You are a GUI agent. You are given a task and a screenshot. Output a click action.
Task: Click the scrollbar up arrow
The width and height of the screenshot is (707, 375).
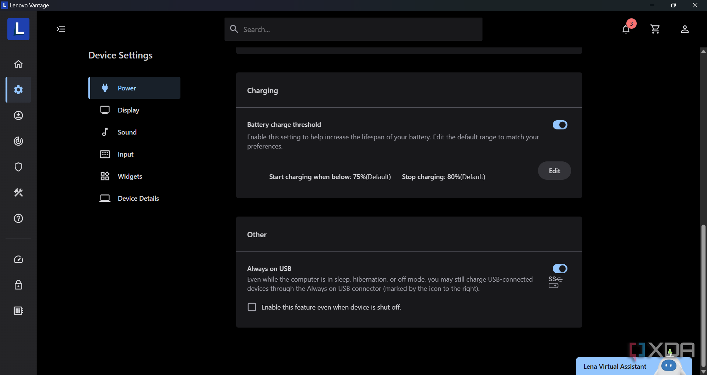click(703, 51)
